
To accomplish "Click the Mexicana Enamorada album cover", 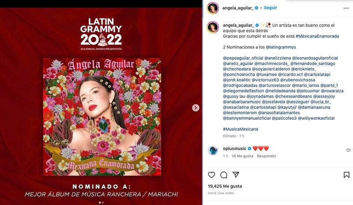I will [x=102, y=117].
